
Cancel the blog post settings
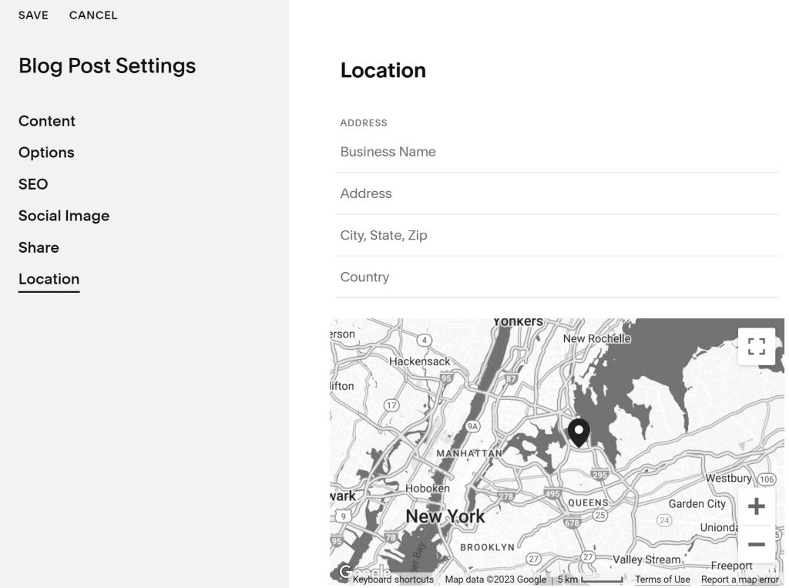pos(93,15)
